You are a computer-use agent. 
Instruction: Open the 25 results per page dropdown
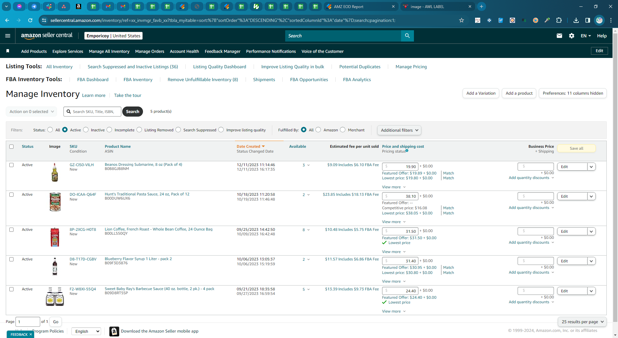click(582, 322)
